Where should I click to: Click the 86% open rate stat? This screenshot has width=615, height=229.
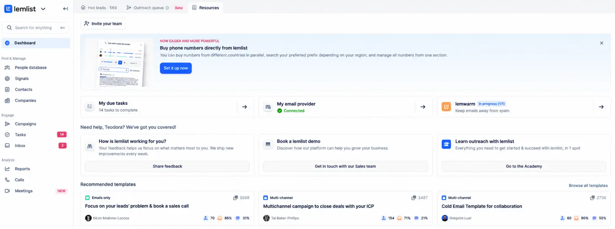tap(225, 218)
